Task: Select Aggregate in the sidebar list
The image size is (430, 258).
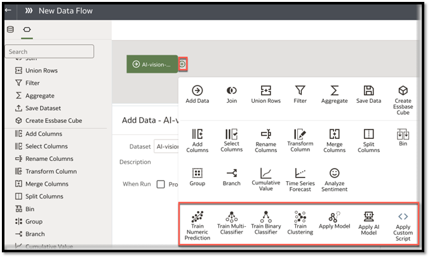Action: 35,96
